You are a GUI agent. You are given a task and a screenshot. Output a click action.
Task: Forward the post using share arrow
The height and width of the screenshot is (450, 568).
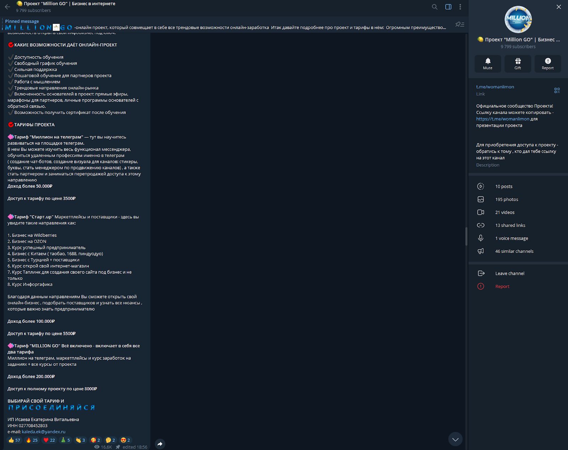tap(160, 444)
